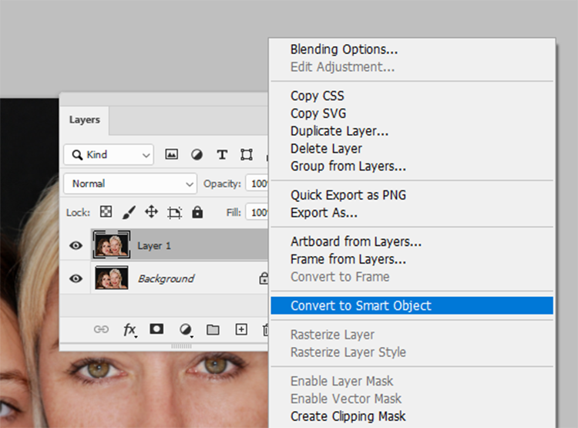Choose Delete Layer menu item

(326, 149)
